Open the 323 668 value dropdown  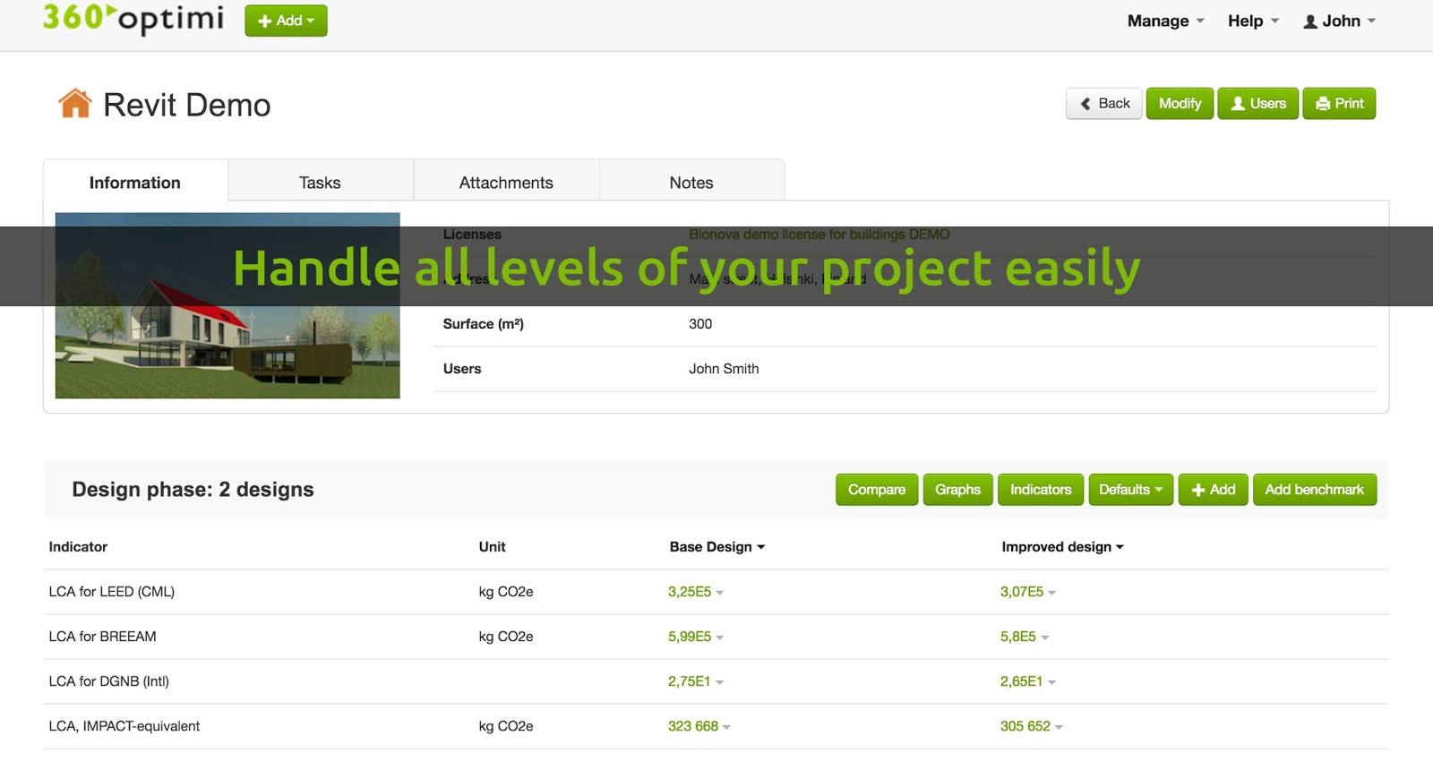click(699, 726)
